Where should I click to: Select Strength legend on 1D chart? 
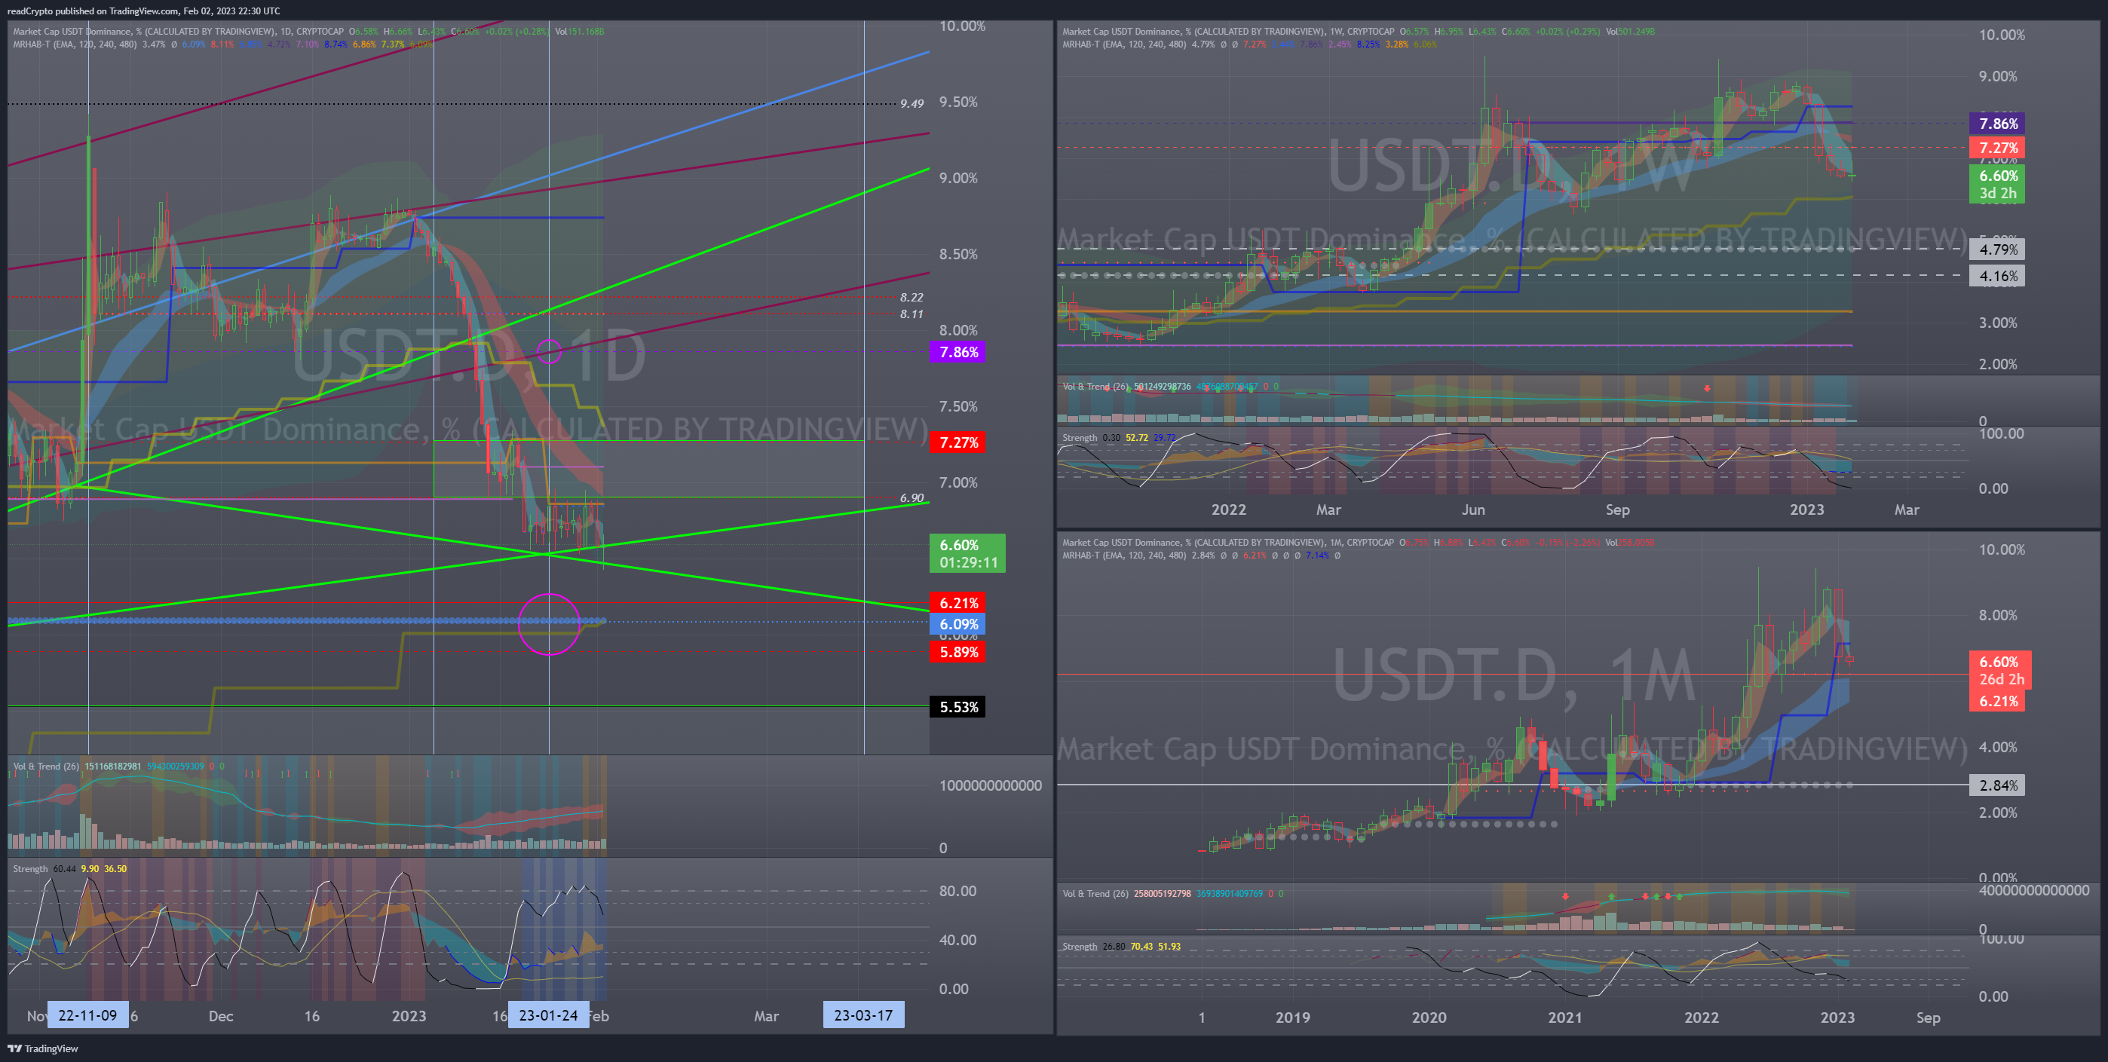(69, 869)
